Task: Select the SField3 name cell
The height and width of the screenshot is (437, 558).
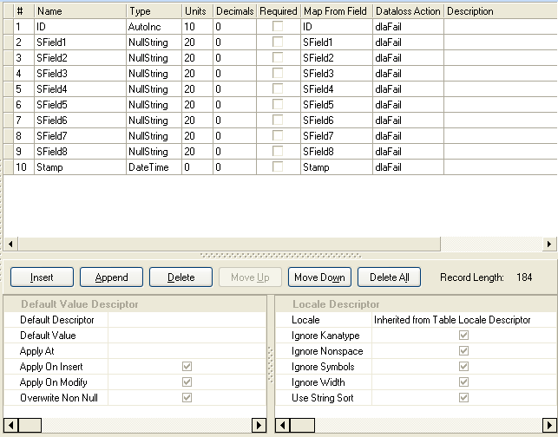Action: [x=80, y=74]
